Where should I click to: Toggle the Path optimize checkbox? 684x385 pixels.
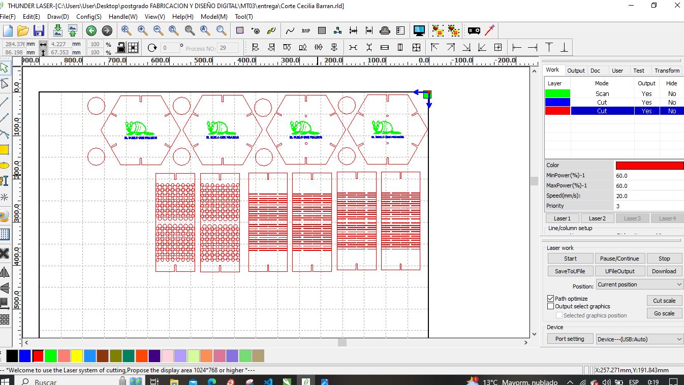tap(550, 299)
